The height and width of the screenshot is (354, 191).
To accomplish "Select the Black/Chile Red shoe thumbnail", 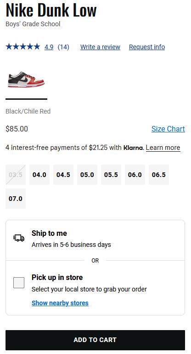I will point(26,80).
